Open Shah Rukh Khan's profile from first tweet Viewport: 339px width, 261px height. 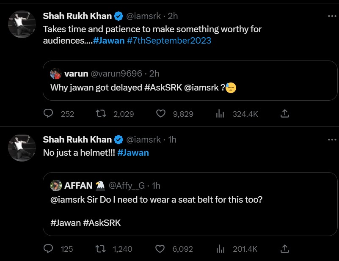click(77, 16)
